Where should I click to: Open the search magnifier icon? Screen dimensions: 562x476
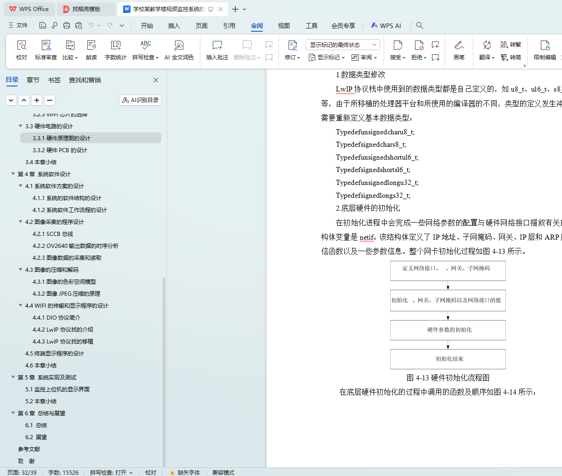pyautogui.click(x=420, y=25)
